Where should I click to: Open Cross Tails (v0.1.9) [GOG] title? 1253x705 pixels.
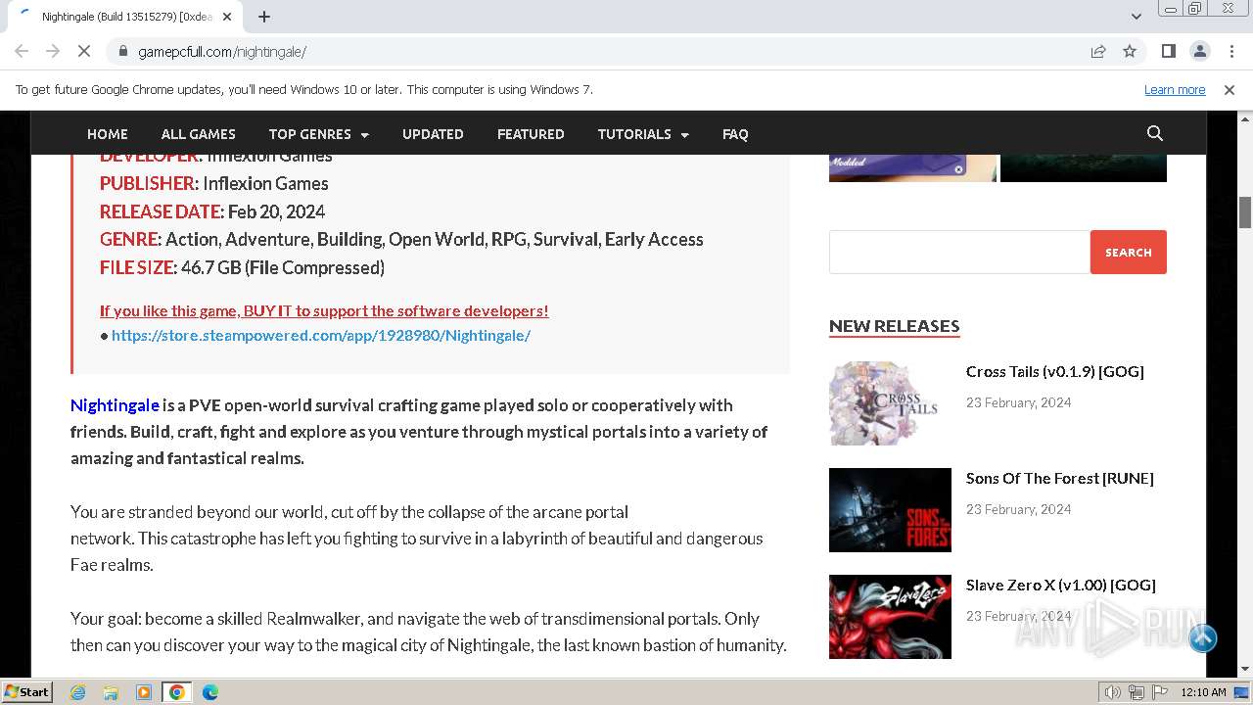click(x=1055, y=371)
